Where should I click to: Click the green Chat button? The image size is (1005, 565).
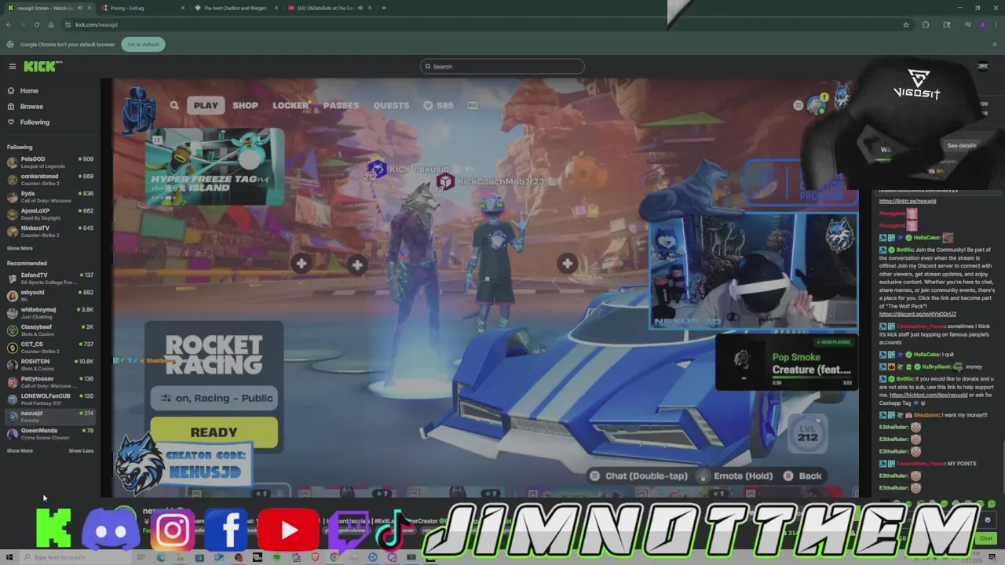coord(985,538)
